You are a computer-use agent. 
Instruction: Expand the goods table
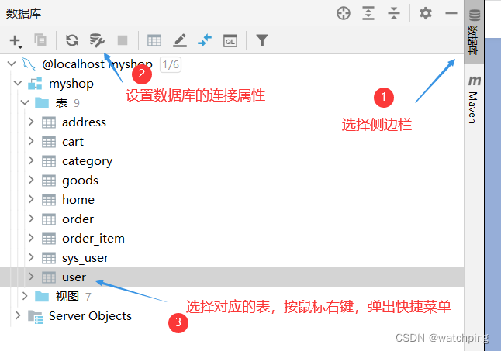[31, 180]
